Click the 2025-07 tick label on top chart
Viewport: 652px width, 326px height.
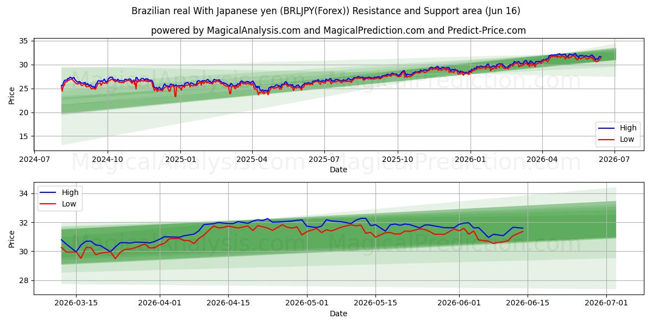(324, 159)
